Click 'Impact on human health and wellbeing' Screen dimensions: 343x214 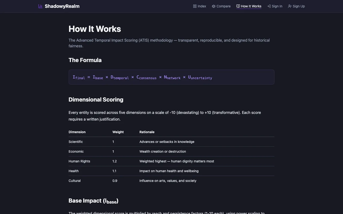point(169,171)
